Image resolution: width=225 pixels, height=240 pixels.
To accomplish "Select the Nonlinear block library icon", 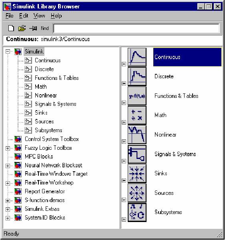I will [137, 135].
